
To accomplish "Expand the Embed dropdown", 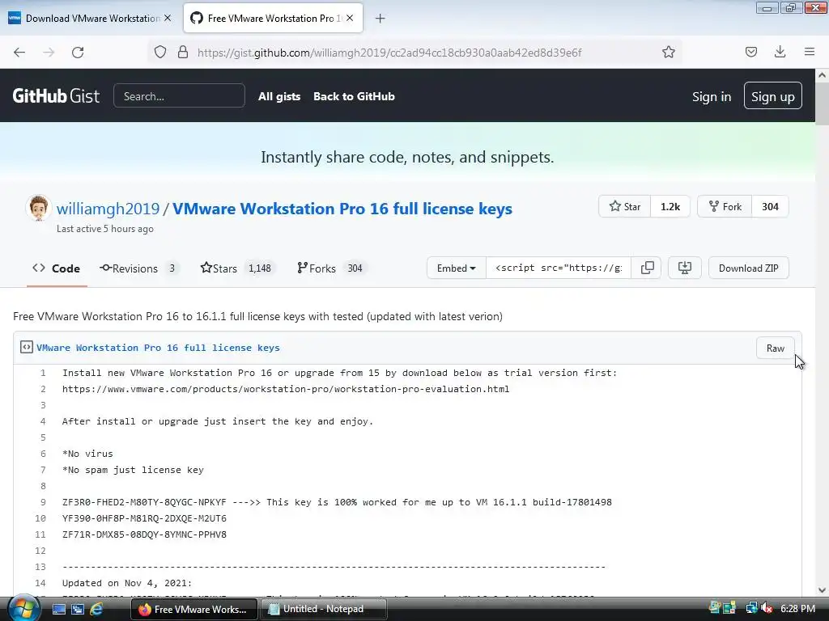I will click(457, 268).
